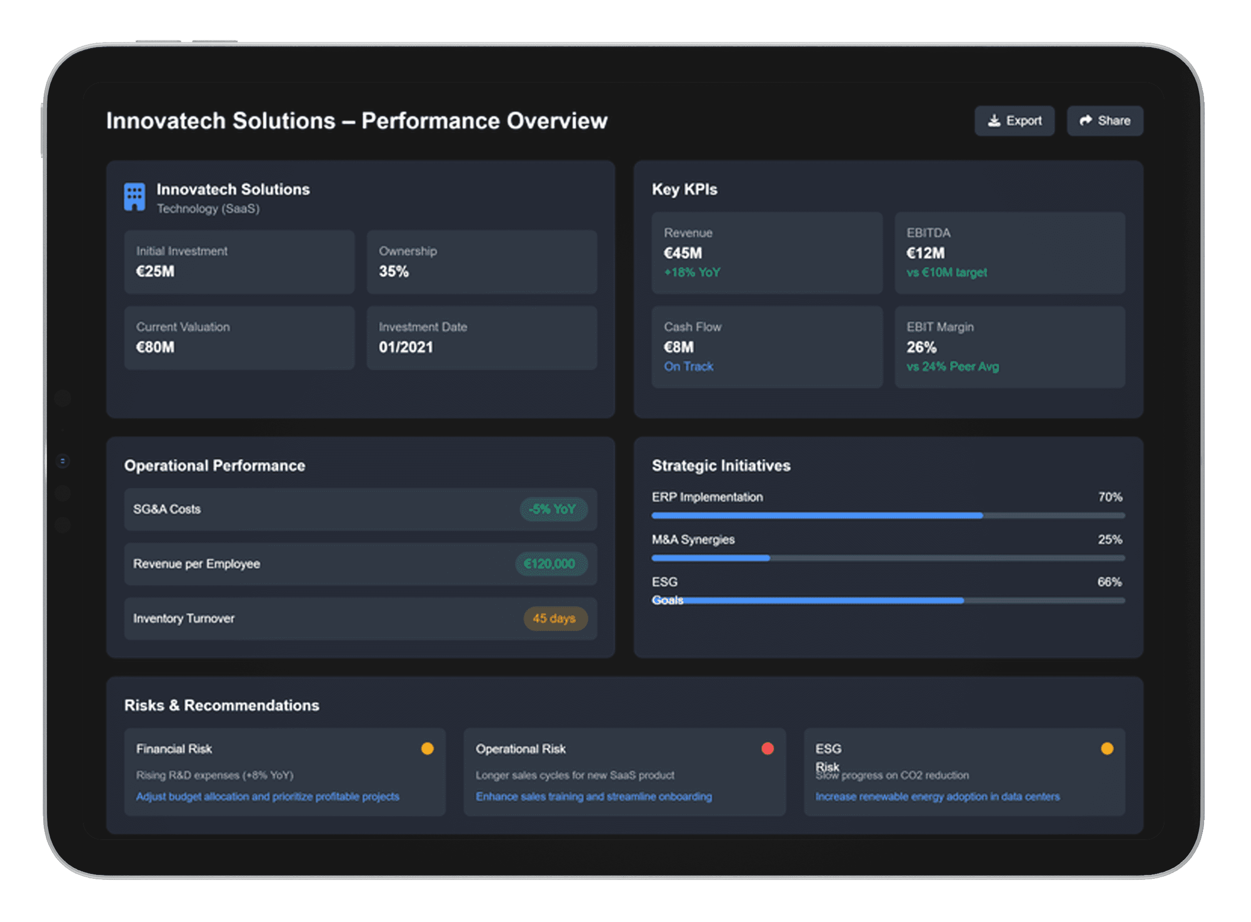Click the Operational Risk card title
The height and width of the screenshot is (922, 1251).
point(521,749)
